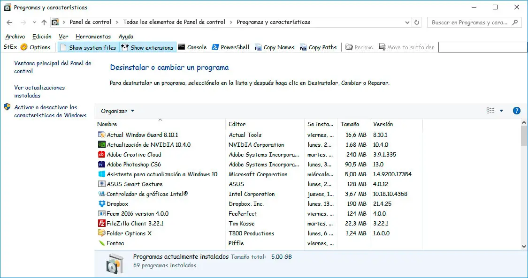Click scrollbar up arrow in list
The image size is (528, 278).
524,122
